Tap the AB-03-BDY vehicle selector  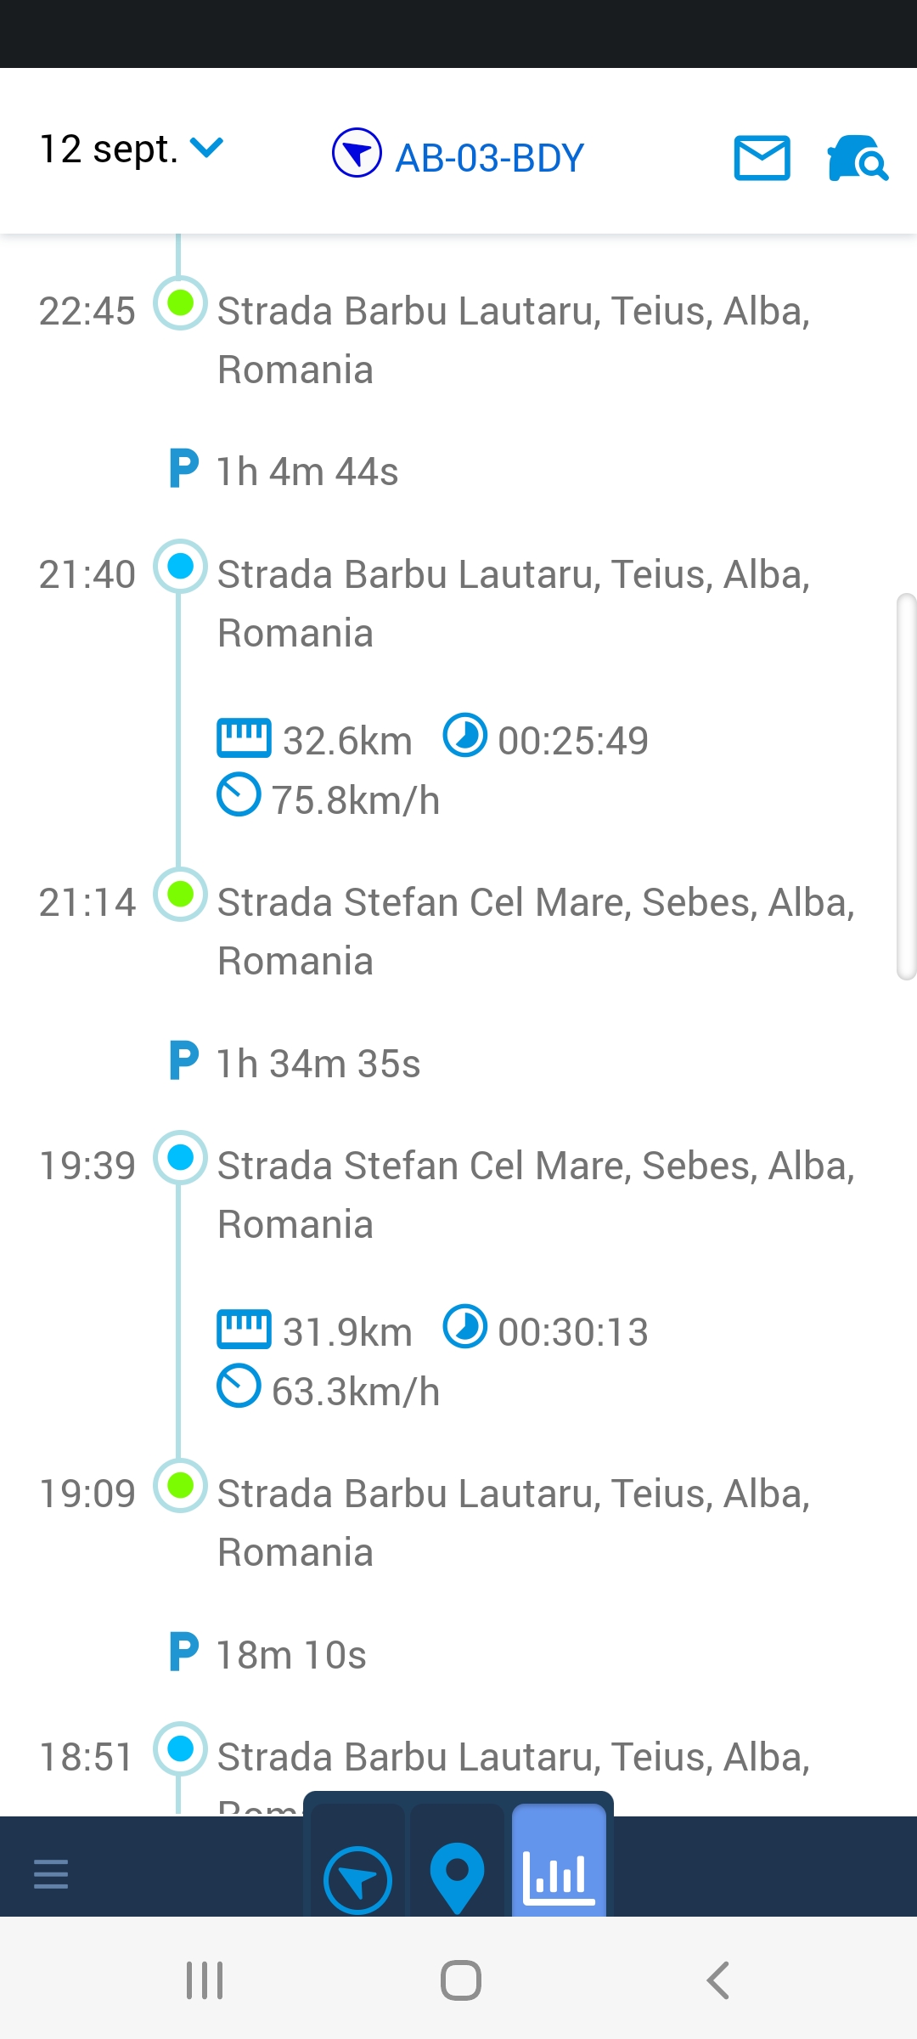[x=458, y=156]
